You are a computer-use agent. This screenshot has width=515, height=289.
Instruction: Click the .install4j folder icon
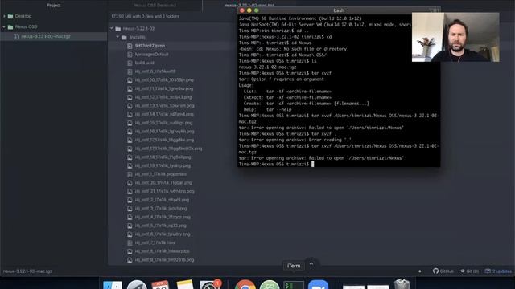click(124, 38)
